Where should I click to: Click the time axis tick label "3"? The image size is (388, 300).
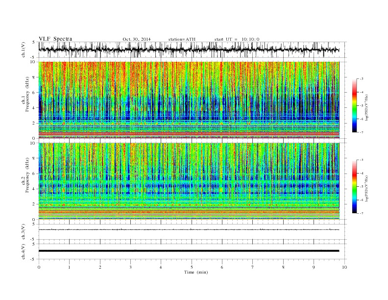pos(130,267)
